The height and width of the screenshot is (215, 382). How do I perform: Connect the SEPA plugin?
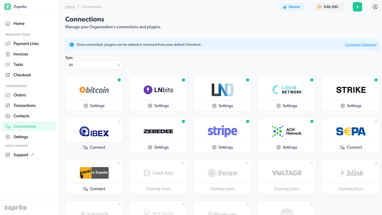(x=351, y=147)
